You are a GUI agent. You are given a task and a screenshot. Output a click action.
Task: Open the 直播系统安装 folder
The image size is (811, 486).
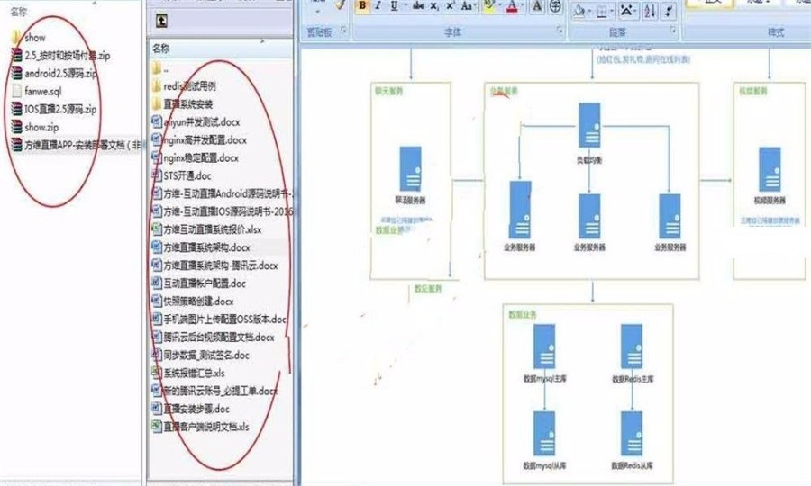(182, 104)
